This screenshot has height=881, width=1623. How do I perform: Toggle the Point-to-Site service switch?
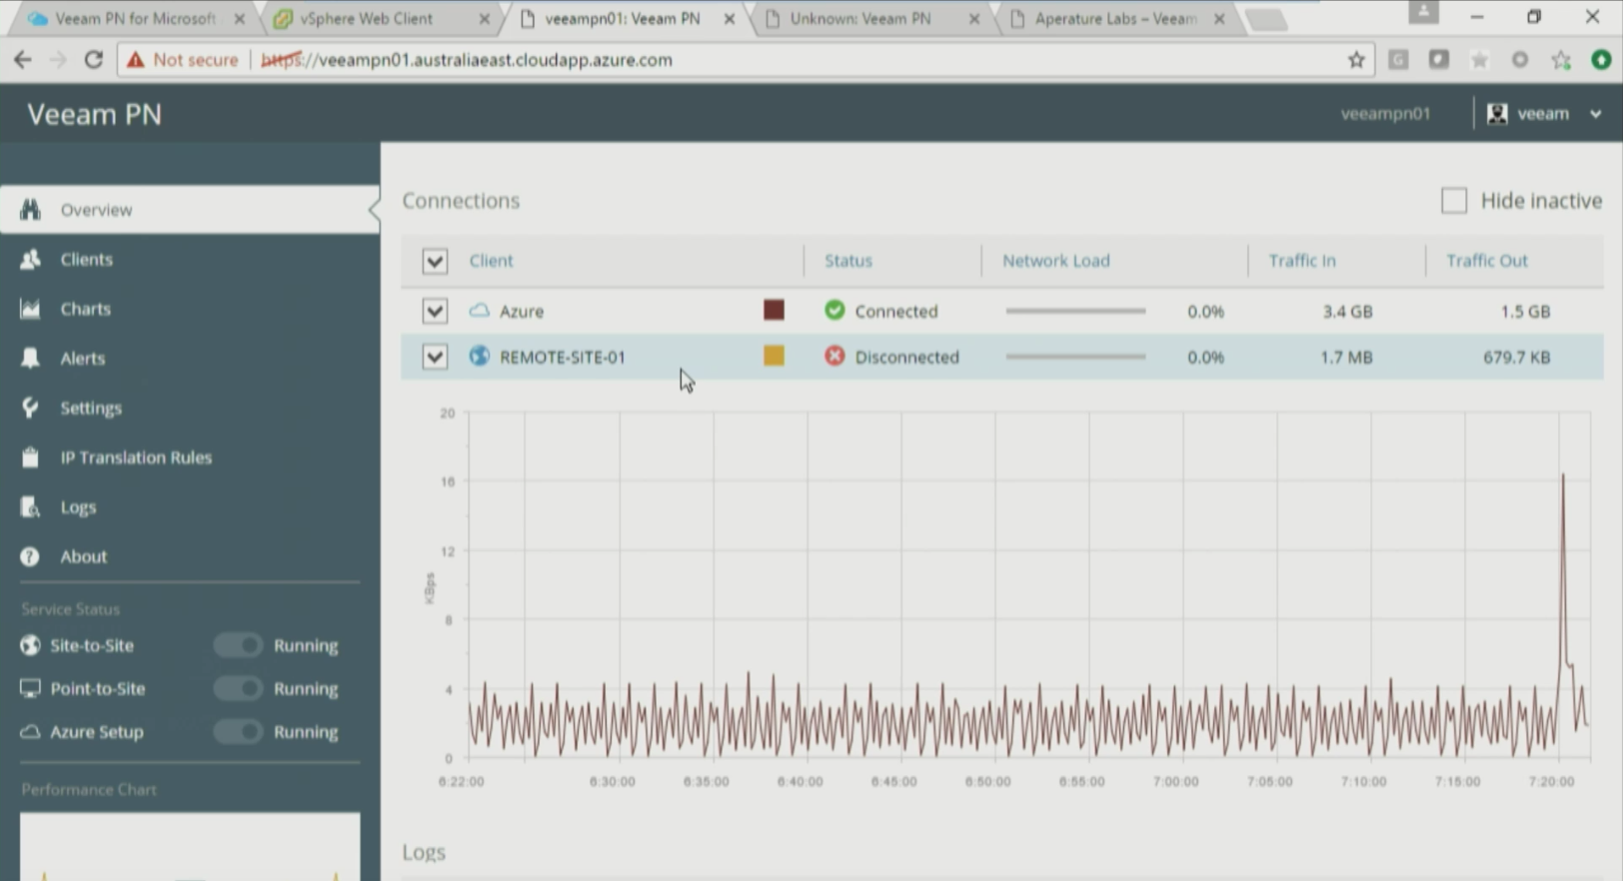[x=238, y=688]
